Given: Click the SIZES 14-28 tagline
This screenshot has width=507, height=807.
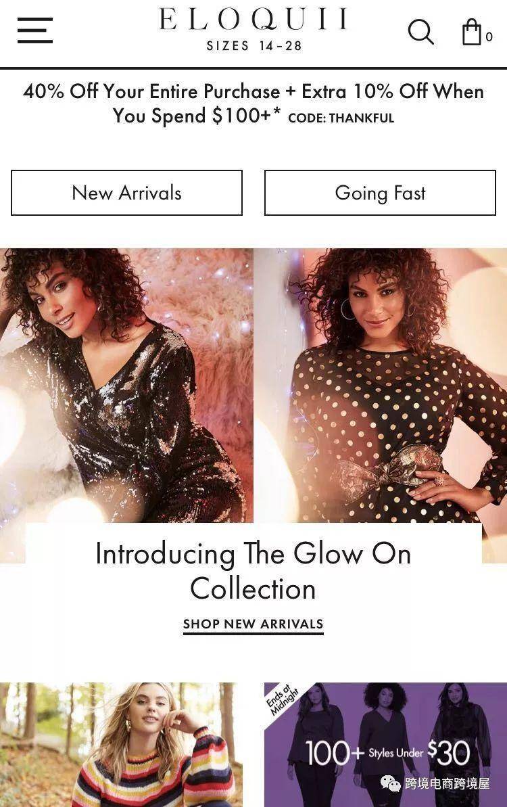Looking at the screenshot, I should [x=254, y=46].
